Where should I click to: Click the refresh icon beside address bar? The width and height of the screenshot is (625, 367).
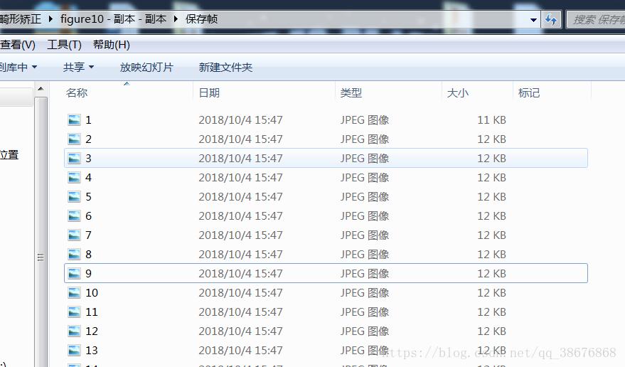[x=551, y=19]
